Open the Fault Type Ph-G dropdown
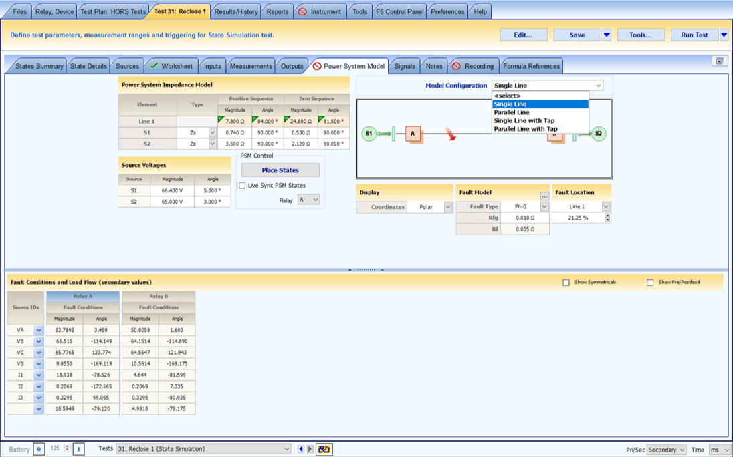733x457 pixels. pyautogui.click(x=544, y=206)
